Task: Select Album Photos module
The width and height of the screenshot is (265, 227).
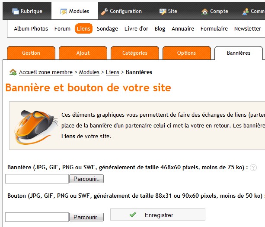Action: (31, 28)
